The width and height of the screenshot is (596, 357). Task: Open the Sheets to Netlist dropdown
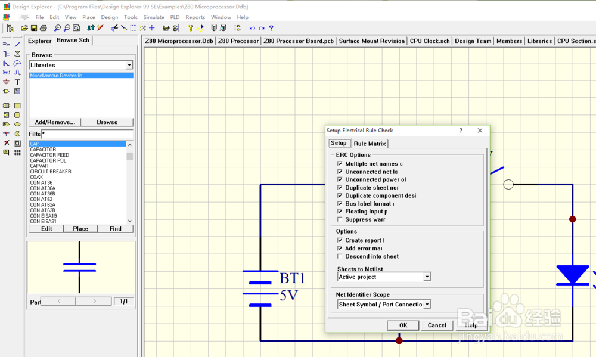[x=427, y=277]
